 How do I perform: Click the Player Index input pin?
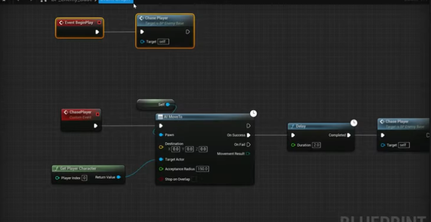(x=57, y=178)
